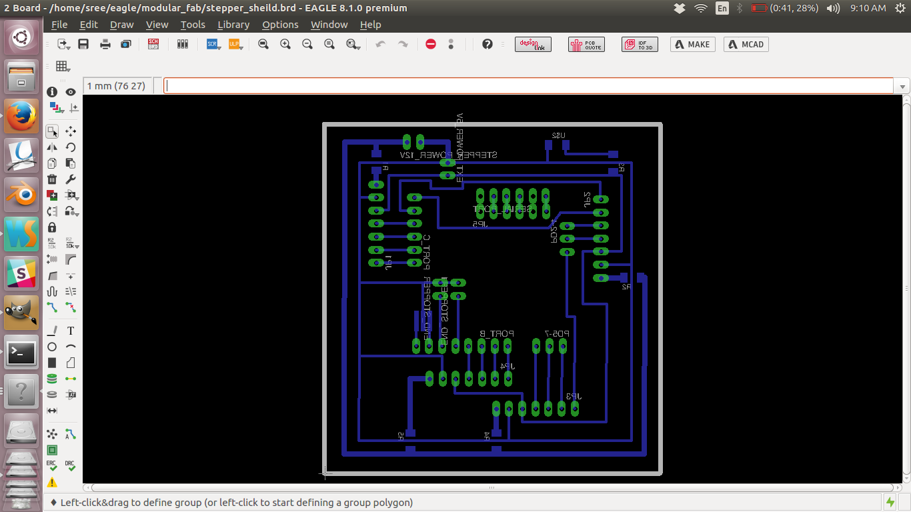
Task: Click the PCB Quote button
Action: coord(587,45)
